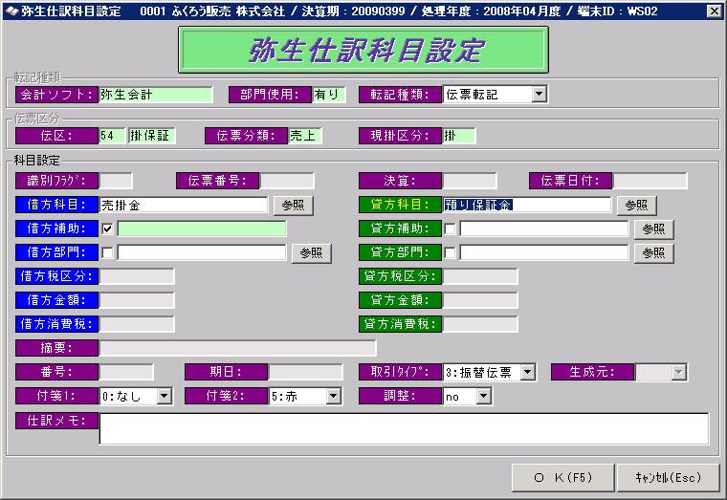
Task: Enable the 借方部門 checkbox
Action: point(107,253)
